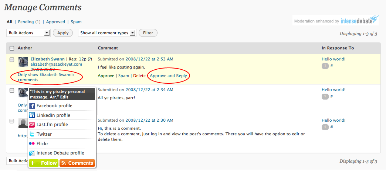
Task: Switch to the Pending filter tab
Action: click(x=26, y=22)
